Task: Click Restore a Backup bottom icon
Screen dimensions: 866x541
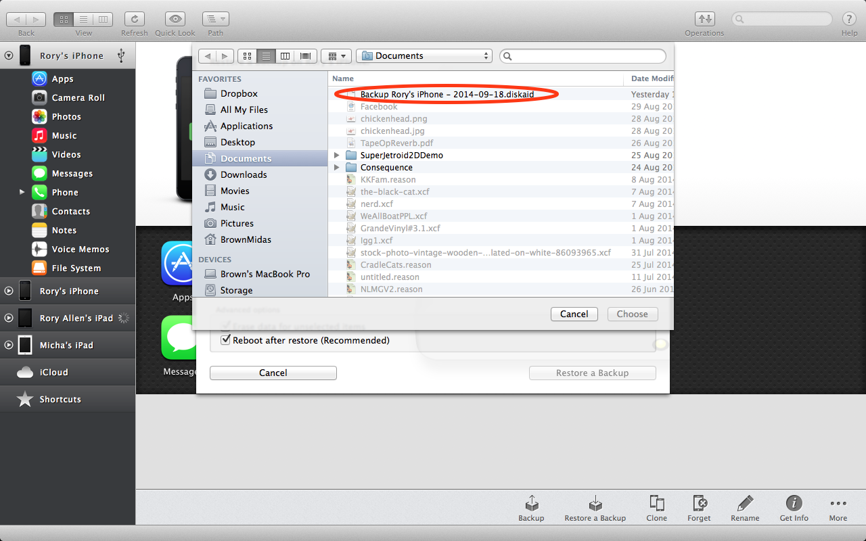Action: 595,508
